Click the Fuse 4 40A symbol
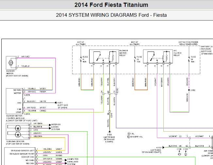 (81, 59)
